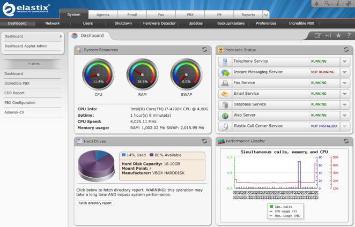Open Asterisk-Cli from History
This screenshot has width=355, height=227.
[14, 112]
